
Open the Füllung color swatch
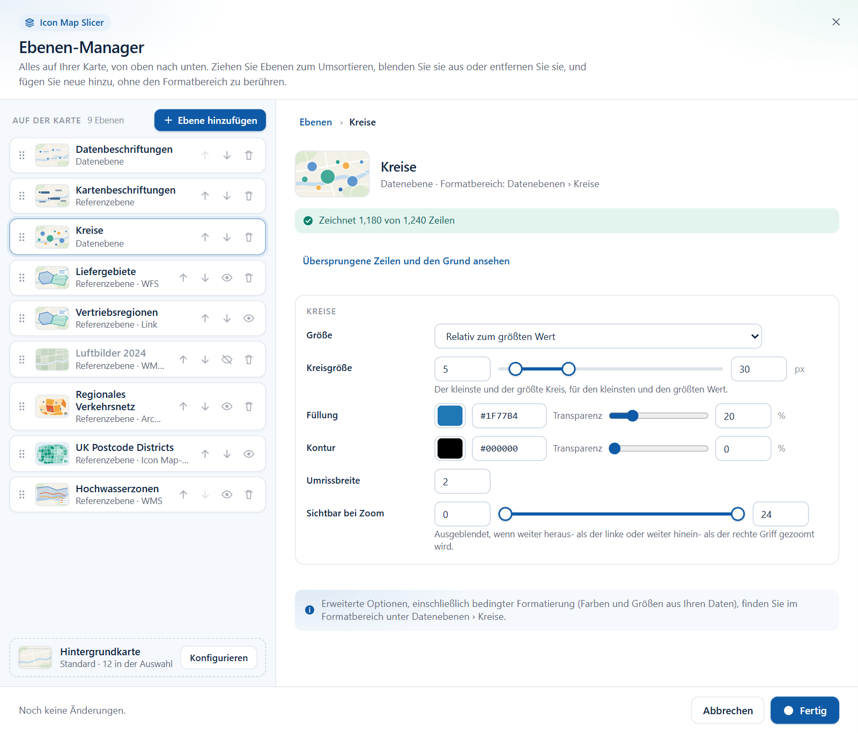[450, 416]
